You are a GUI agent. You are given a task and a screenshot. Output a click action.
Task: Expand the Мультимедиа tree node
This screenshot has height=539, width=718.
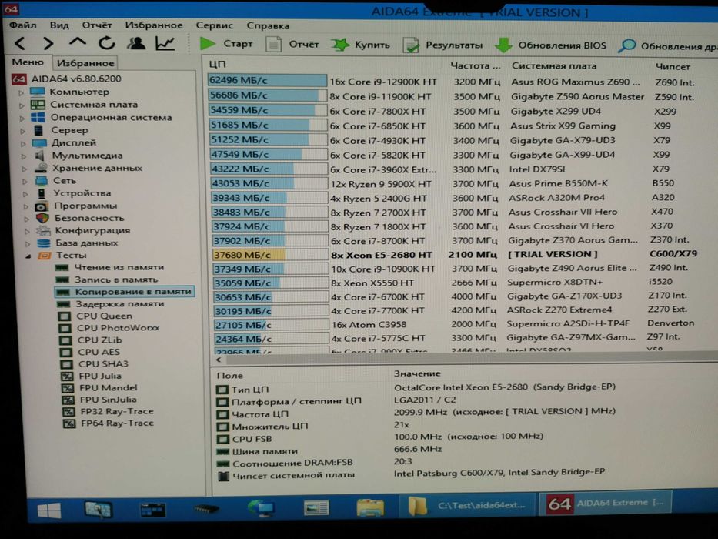pyautogui.click(x=23, y=156)
